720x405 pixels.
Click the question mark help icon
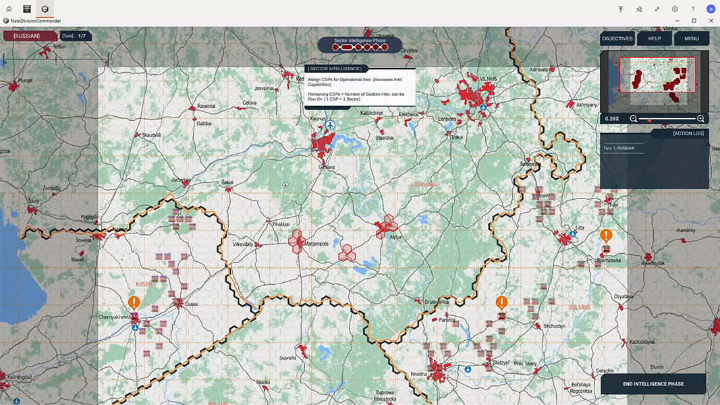pyautogui.click(x=693, y=9)
